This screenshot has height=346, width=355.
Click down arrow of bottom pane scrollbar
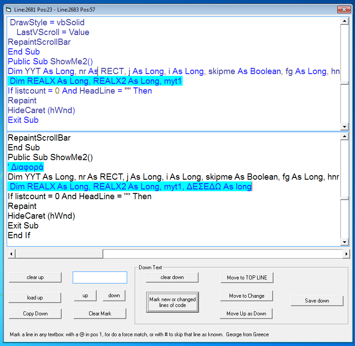coord(344,242)
